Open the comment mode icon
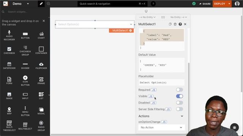Viewport: 243px width, 136px height. pos(48,3)
